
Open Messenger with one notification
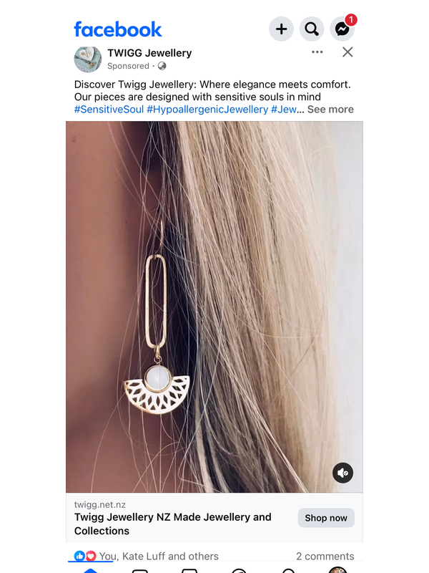tap(342, 29)
